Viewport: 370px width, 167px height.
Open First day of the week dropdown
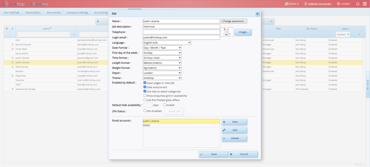click(x=162, y=53)
